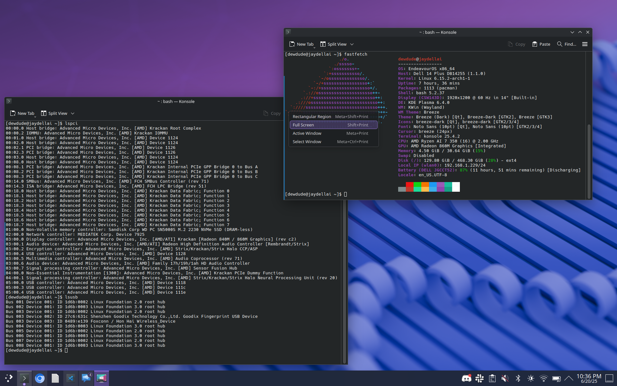Click New Tab in the lspci Konsole window
This screenshot has width=617, height=386.
click(x=22, y=113)
